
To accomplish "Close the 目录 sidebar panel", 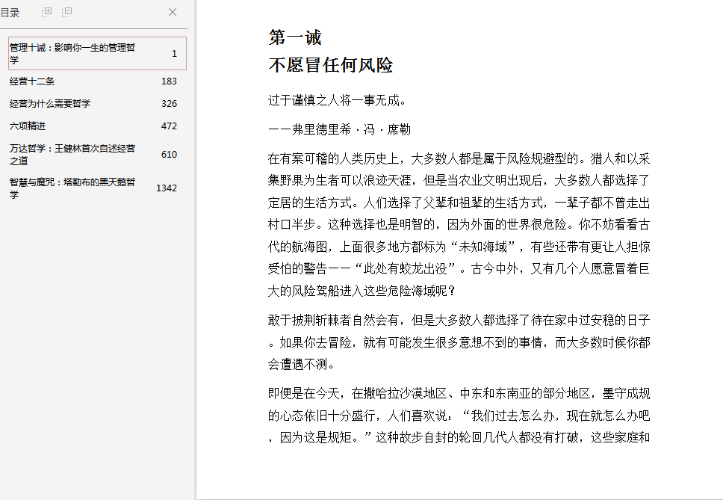I will 173,12.
